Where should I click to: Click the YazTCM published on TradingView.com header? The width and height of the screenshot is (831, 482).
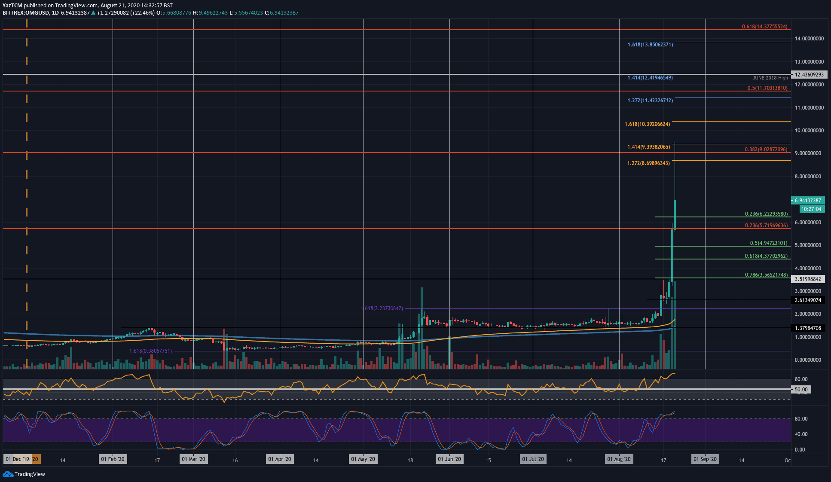(88, 6)
